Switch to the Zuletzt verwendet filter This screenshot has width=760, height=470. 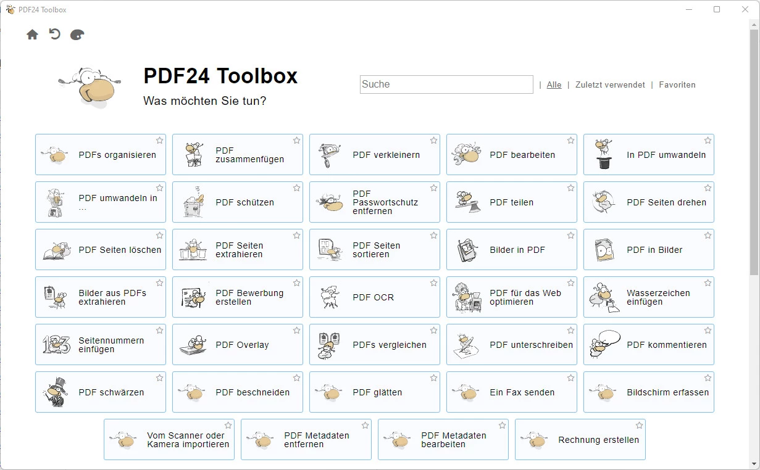(x=610, y=85)
